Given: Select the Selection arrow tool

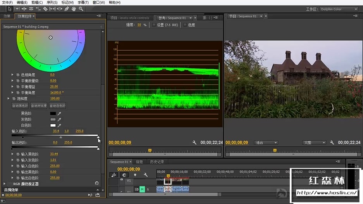Looking at the screenshot, I should (10, 9).
